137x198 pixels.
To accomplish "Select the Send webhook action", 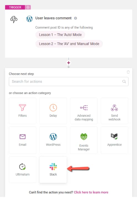I will tap(114, 111).
